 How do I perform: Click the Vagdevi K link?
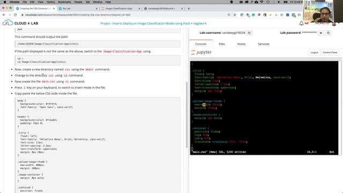[x=200, y=24]
